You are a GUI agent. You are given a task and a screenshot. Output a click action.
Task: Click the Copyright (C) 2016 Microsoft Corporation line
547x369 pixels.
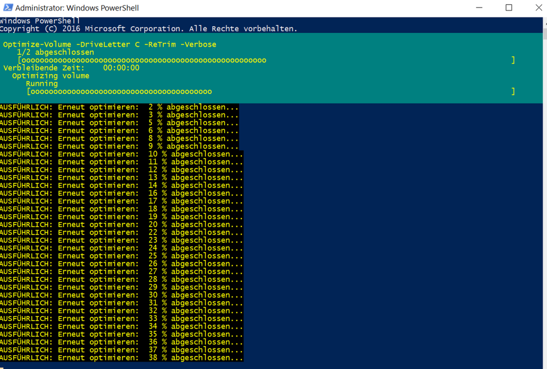[x=148, y=29]
